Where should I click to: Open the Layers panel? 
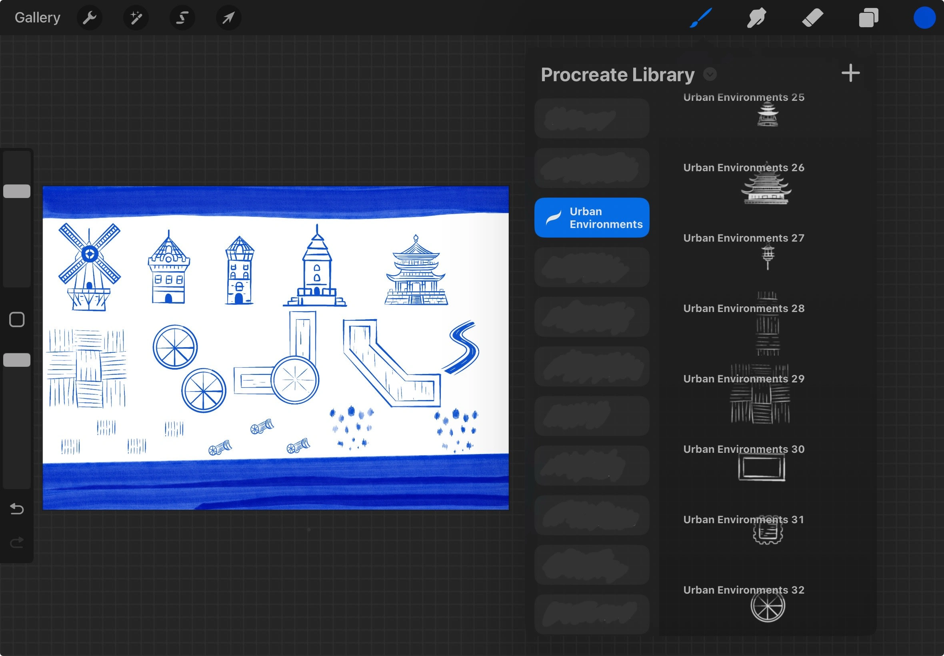pyautogui.click(x=868, y=18)
